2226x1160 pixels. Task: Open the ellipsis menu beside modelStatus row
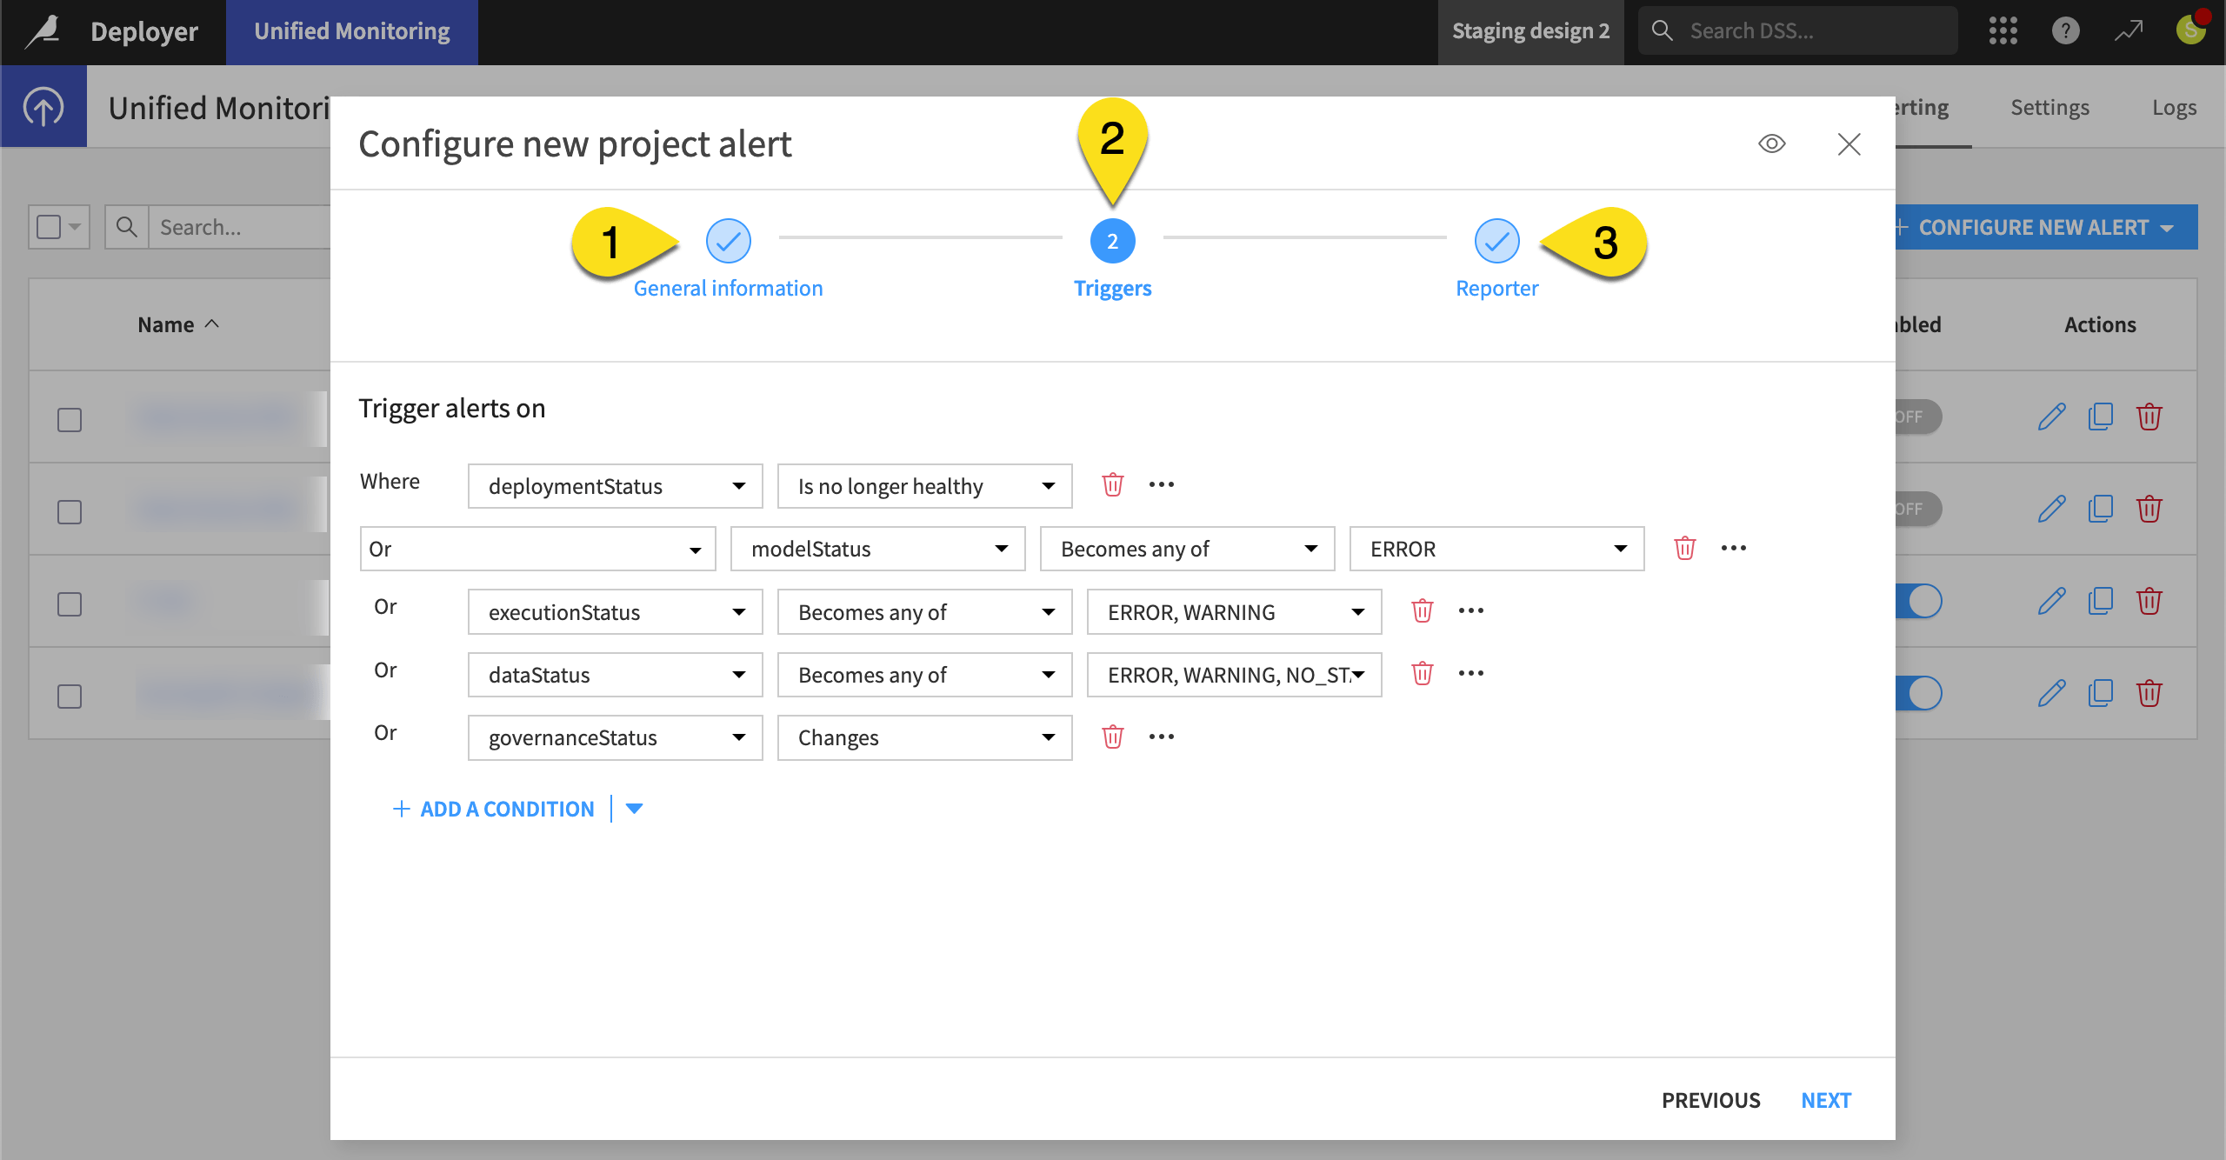click(1734, 547)
